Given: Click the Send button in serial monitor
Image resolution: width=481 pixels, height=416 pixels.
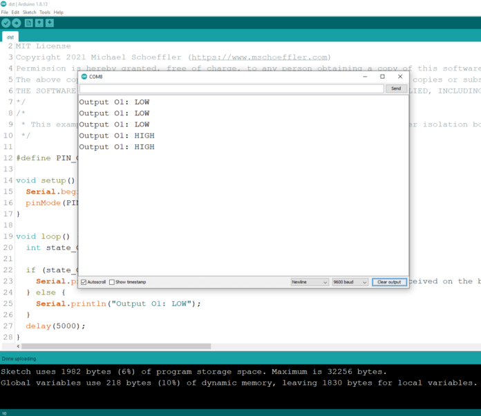Looking at the screenshot, I should click(396, 88).
